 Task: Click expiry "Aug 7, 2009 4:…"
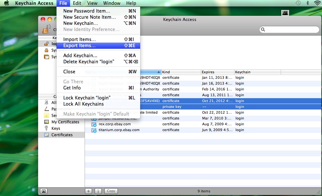click(x=217, y=124)
